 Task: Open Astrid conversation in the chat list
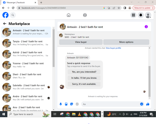pos(26,54)
